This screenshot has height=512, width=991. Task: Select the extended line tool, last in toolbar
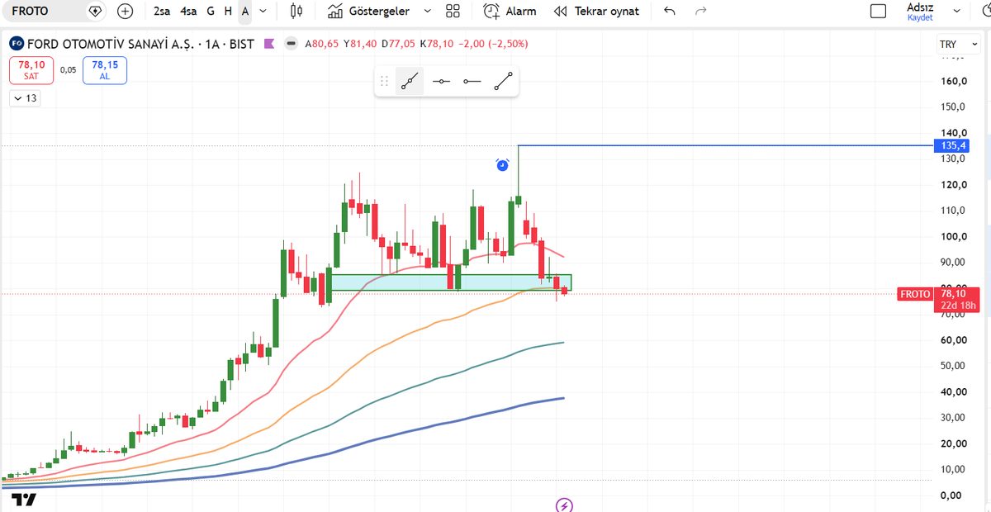coord(503,81)
